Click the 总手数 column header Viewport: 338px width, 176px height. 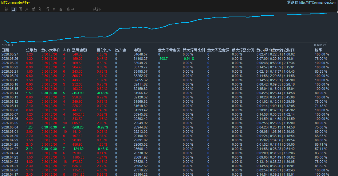click(31, 50)
